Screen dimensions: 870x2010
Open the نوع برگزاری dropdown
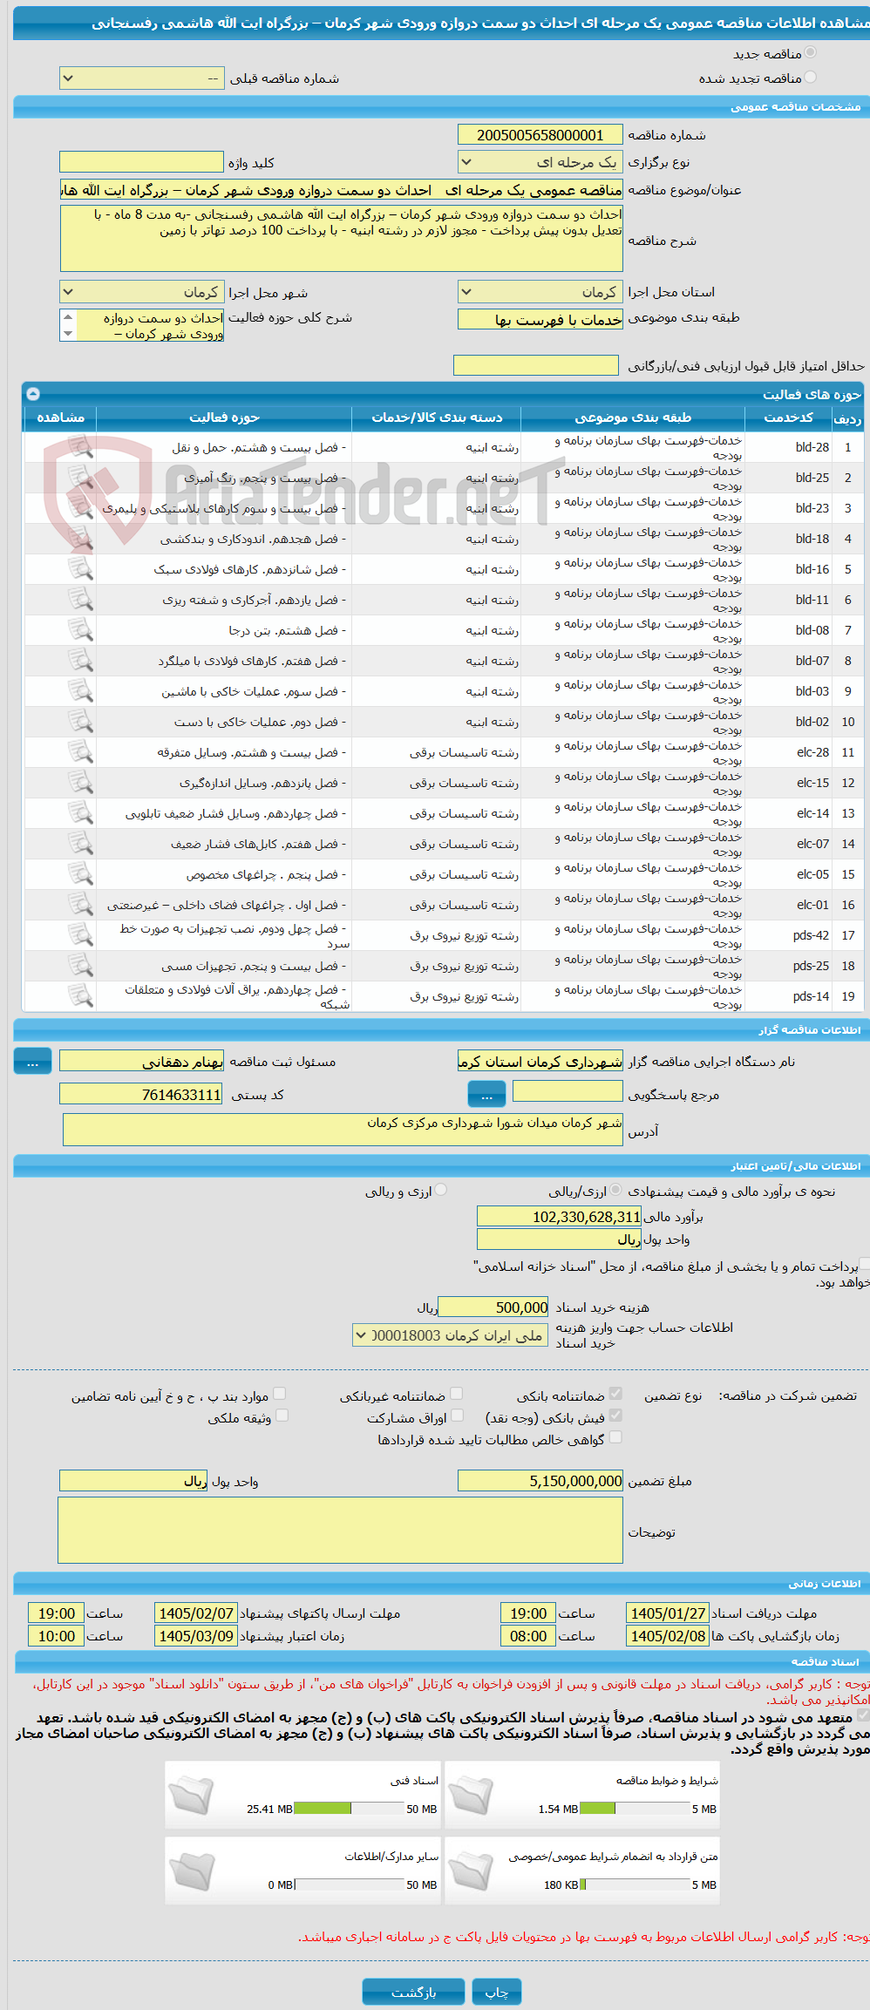tap(540, 162)
